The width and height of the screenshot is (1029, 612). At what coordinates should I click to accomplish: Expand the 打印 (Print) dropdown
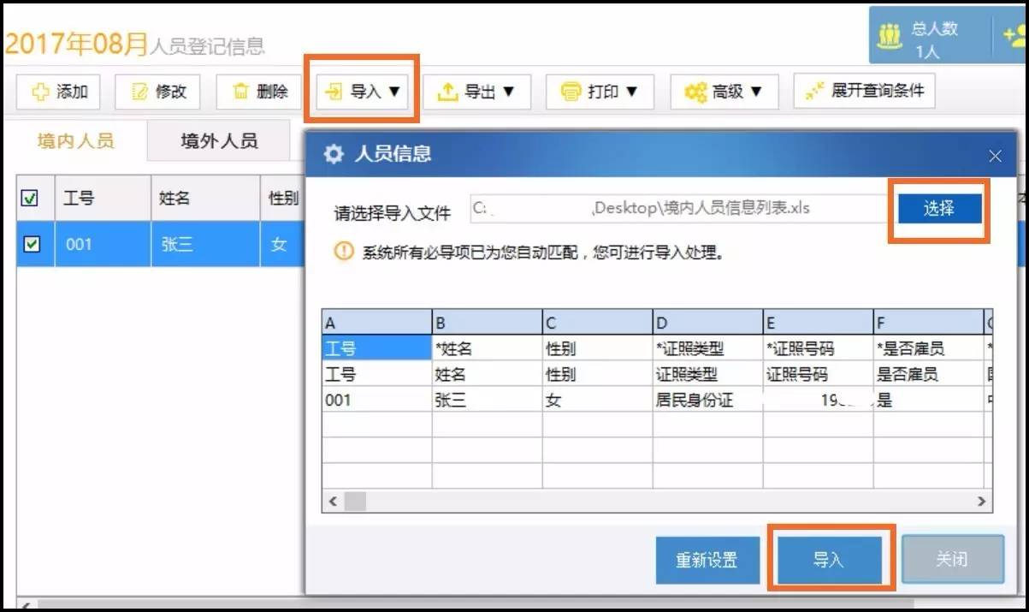(x=600, y=92)
